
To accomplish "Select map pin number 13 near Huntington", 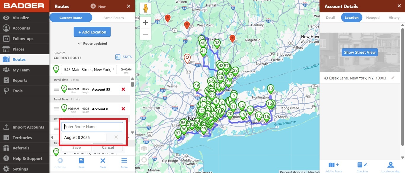I will point(270,89).
